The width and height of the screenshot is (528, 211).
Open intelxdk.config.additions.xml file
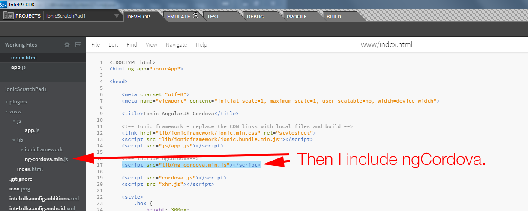[44, 198]
